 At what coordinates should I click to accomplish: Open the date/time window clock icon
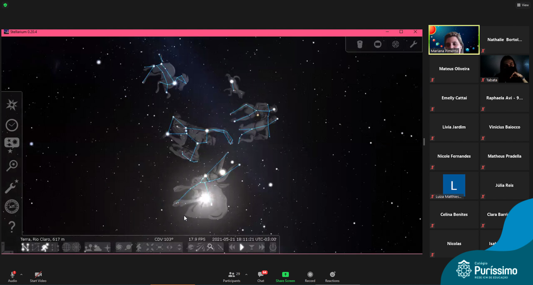[12, 125]
